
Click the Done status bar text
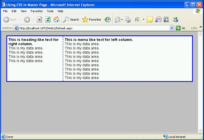[x=10, y=137]
